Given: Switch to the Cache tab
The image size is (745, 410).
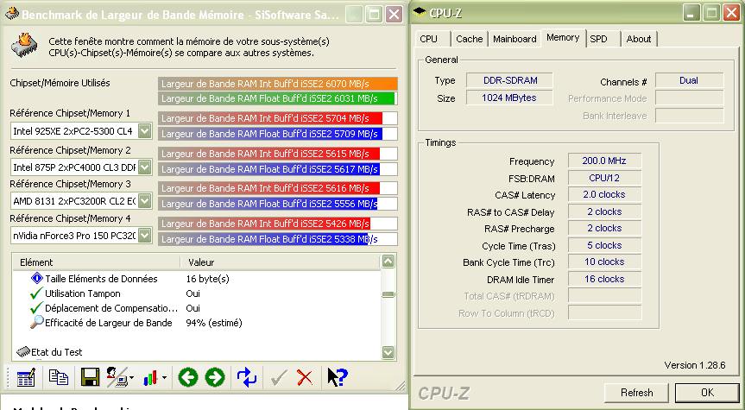Looking at the screenshot, I should 469,39.
